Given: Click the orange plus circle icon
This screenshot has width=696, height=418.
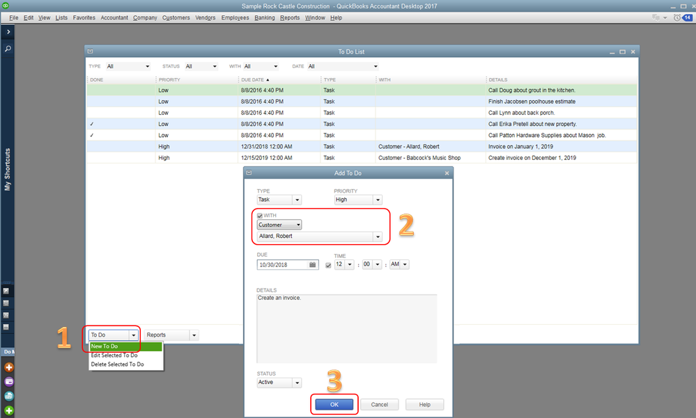Looking at the screenshot, I should pyautogui.click(x=9, y=367).
